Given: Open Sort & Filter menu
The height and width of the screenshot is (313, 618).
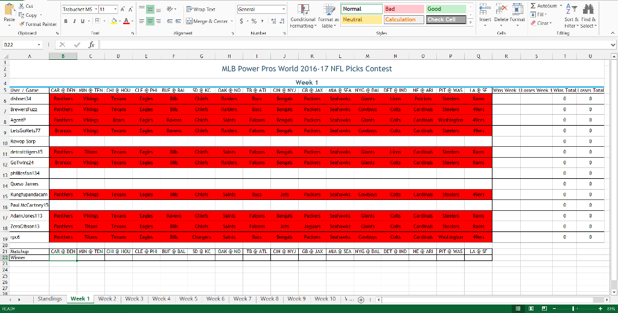Looking at the screenshot, I should pos(572,16).
